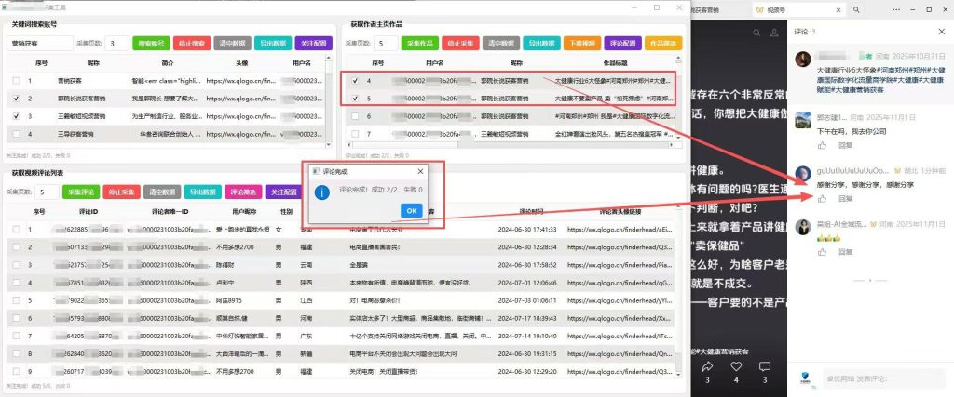Click avatar of commenter 菜姐-AI全城流
Viewport: 954px width, 397px height.
pyautogui.click(x=802, y=227)
